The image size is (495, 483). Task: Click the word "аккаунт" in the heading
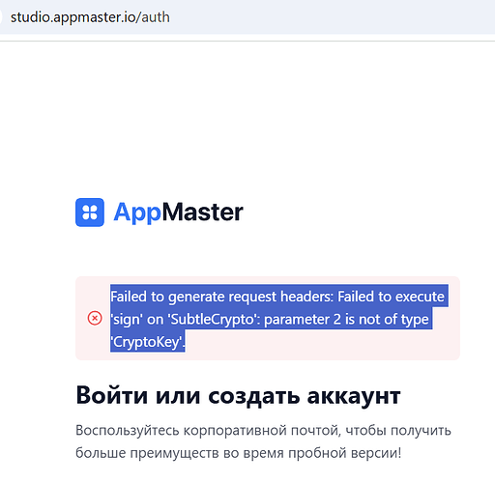pos(354,396)
